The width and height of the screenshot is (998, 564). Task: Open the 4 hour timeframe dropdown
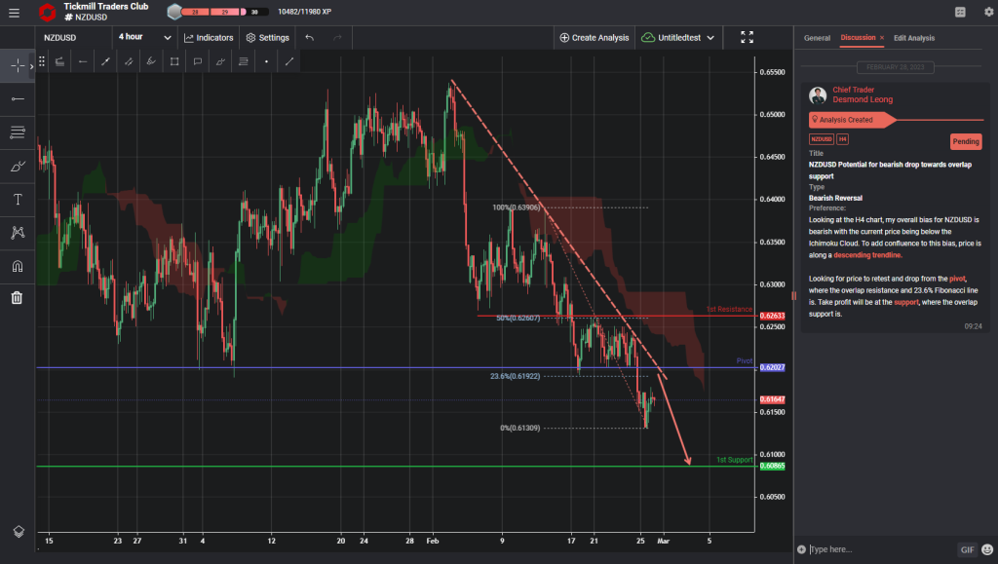click(142, 37)
